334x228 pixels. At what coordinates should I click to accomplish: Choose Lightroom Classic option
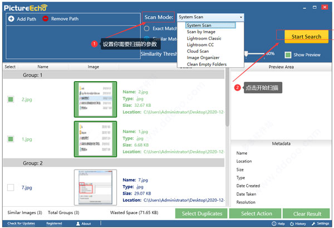204,38
